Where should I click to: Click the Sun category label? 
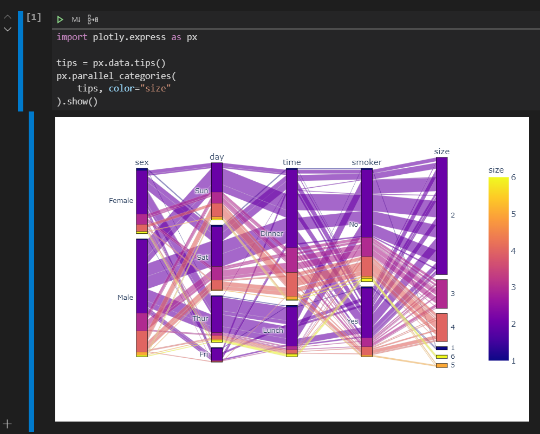201,190
